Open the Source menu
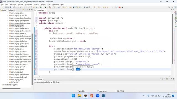The width and height of the screenshot is (177, 99). pyautogui.click(x=21, y=5)
